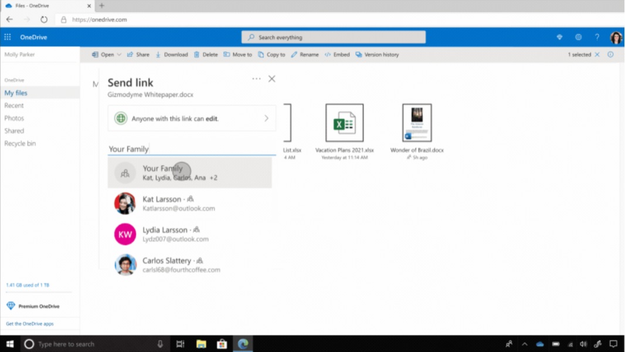Open the account profile picture

[616, 38]
